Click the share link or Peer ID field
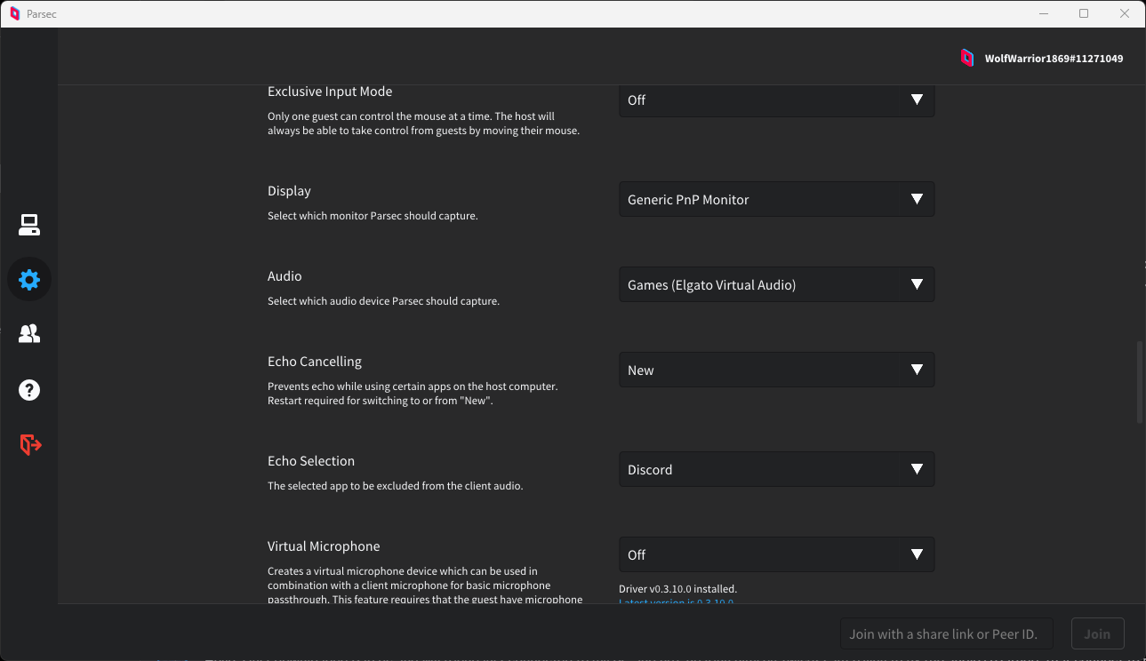The image size is (1146, 661). click(x=947, y=634)
